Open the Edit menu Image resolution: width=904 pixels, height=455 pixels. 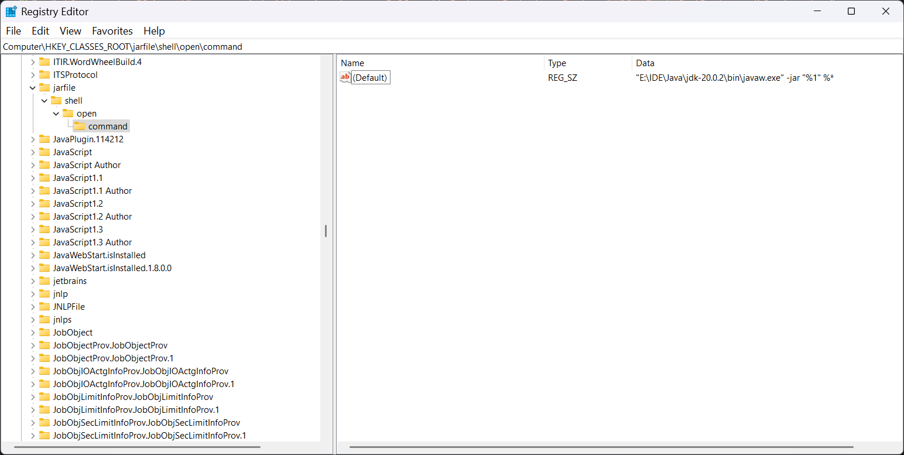point(40,31)
